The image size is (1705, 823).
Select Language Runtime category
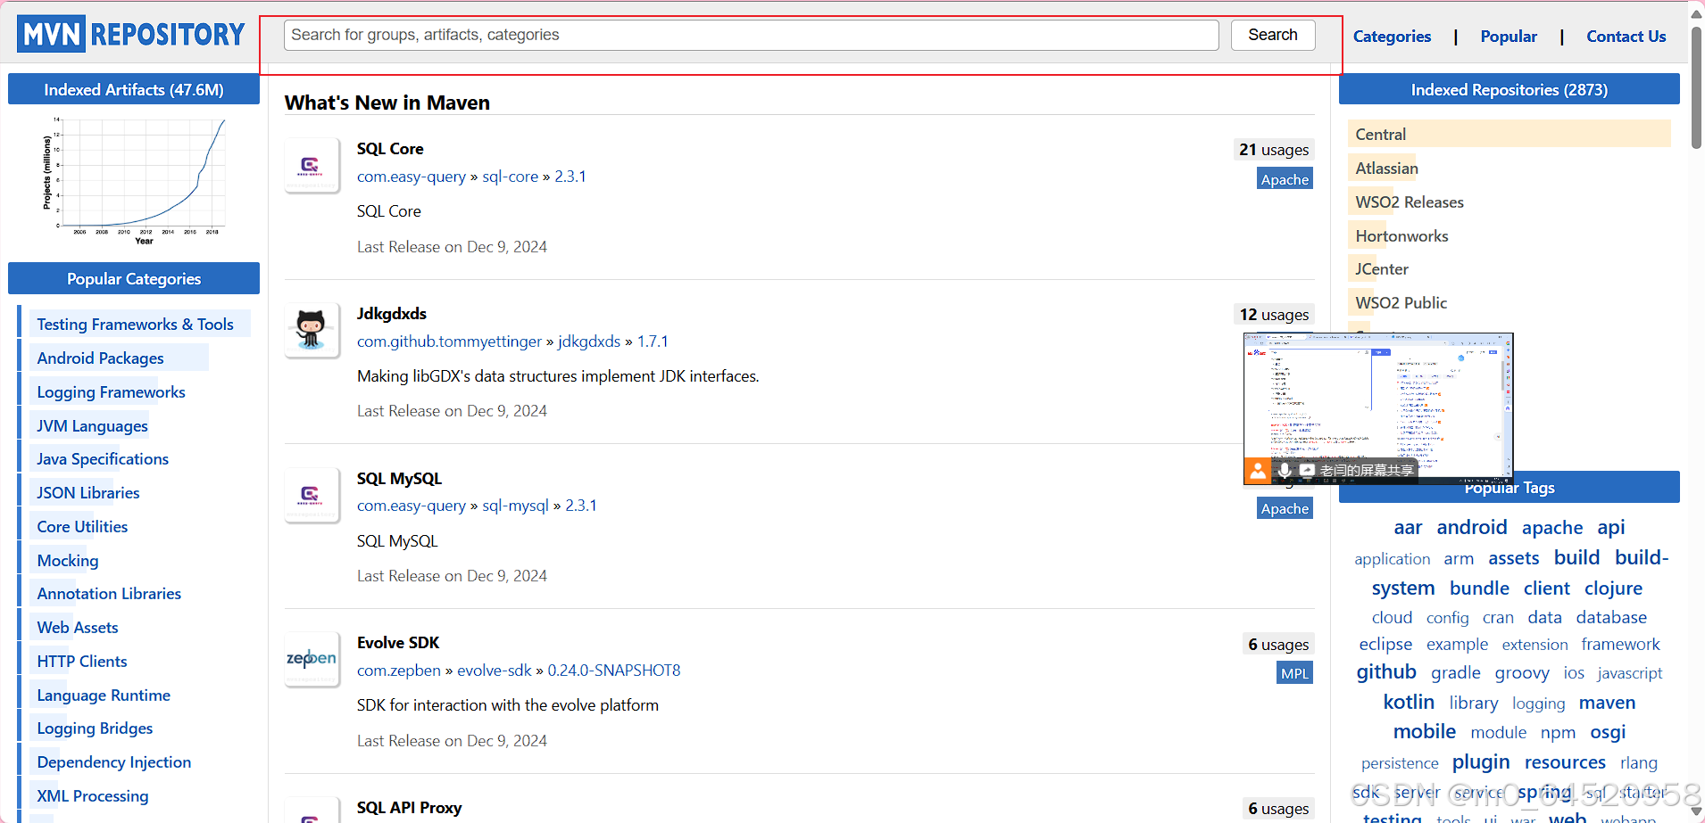(104, 695)
